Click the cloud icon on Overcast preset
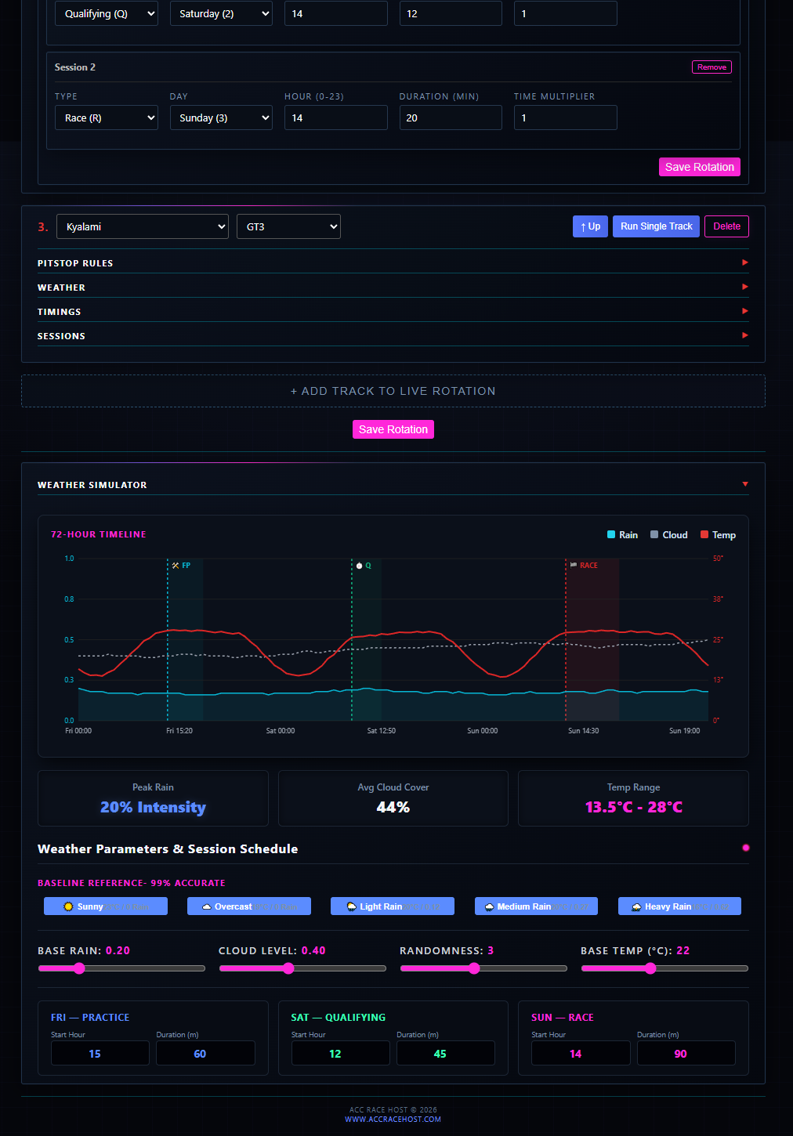 coord(207,906)
